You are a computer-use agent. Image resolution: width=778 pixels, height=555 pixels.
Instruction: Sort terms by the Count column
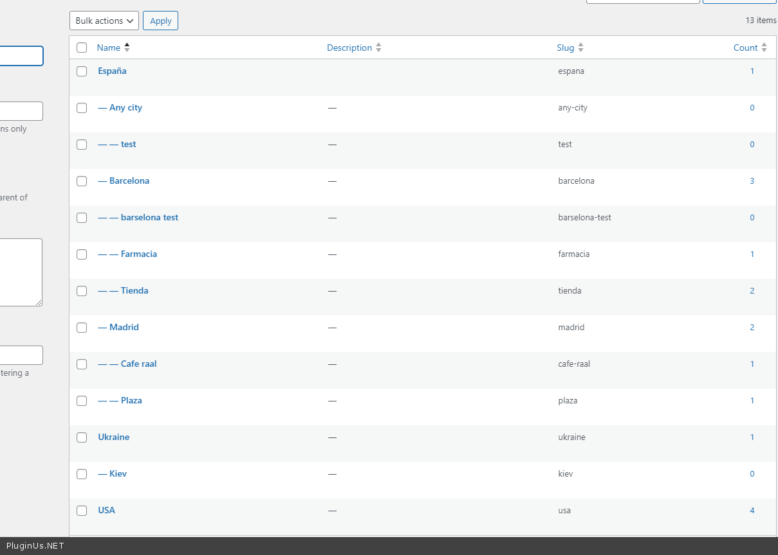pos(745,48)
